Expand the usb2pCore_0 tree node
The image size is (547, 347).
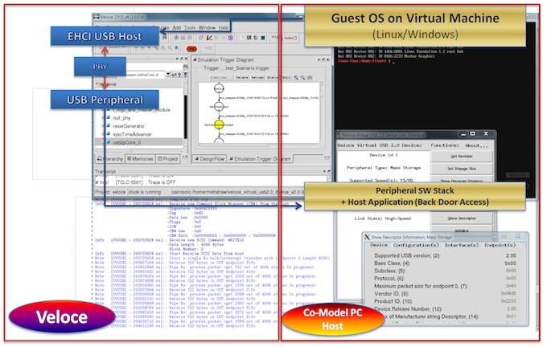[103, 142]
